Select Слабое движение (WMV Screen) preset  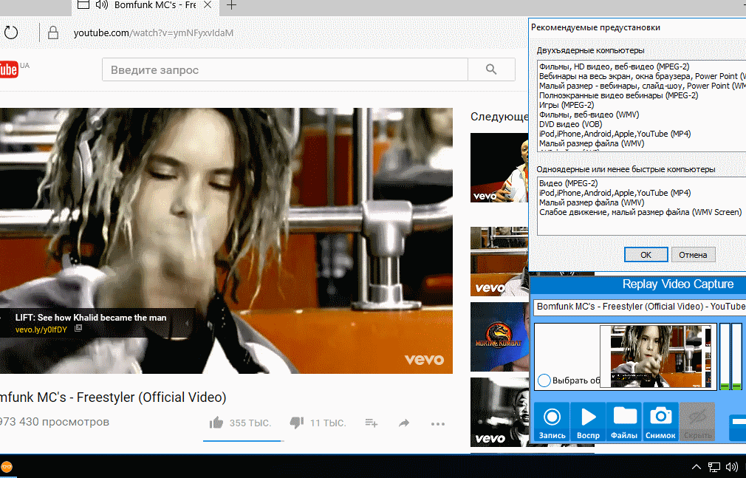pyautogui.click(x=640, y=212)
